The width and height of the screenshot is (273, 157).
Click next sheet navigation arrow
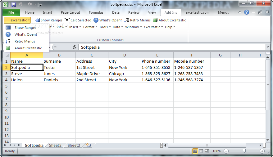coord(14,145)
